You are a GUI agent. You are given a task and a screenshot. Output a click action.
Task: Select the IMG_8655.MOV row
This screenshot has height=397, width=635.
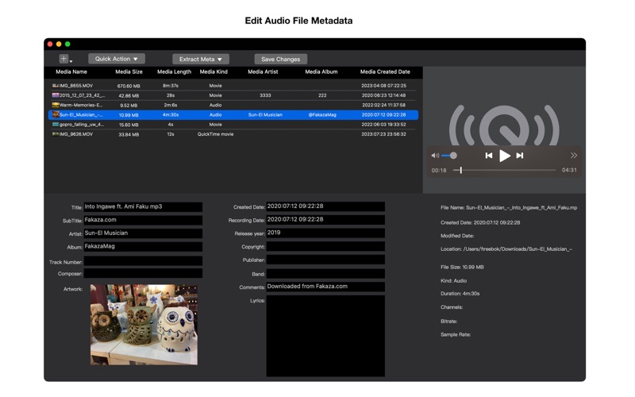tap(233, 86)
